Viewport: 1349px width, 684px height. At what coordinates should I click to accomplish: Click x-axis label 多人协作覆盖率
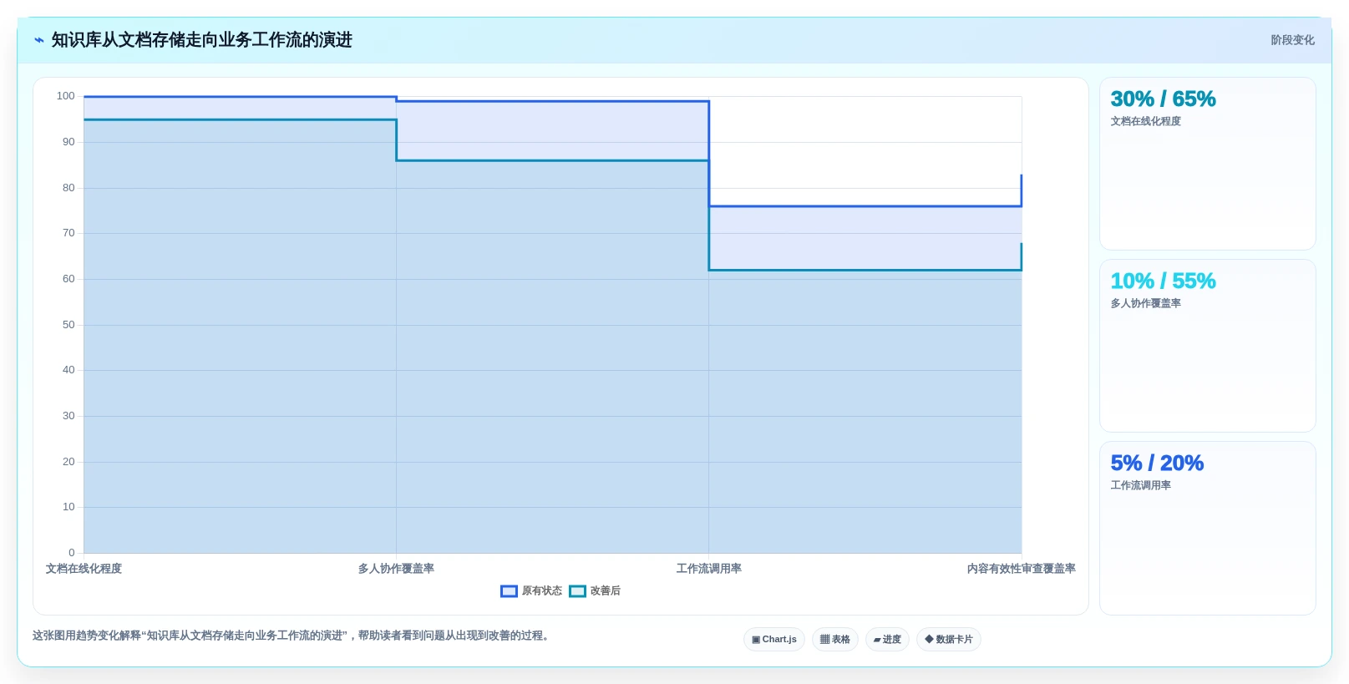(396, 569)
